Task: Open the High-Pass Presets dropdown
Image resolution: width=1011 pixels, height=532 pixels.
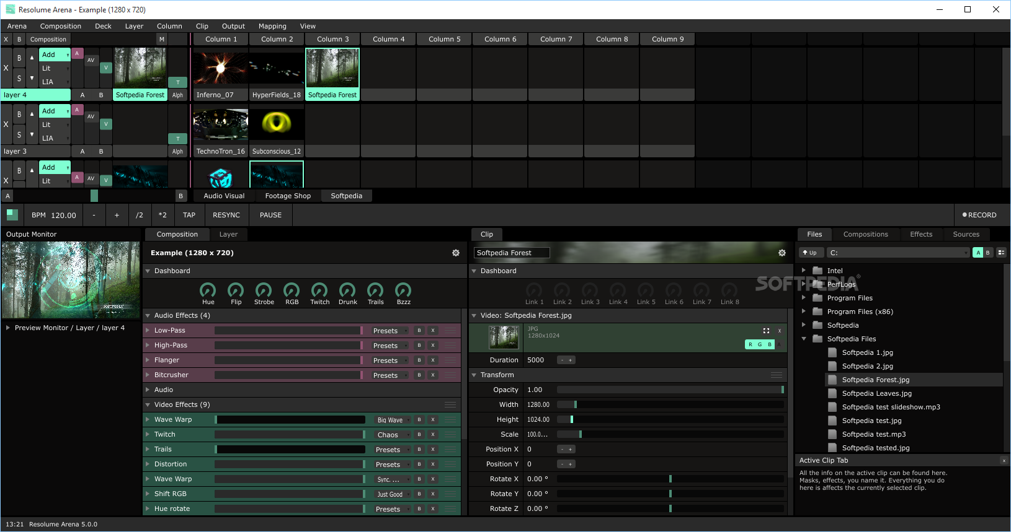Action: click(390, 346)
